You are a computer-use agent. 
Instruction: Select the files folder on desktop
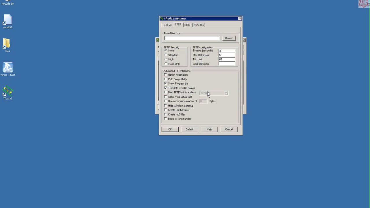point(8,45)
